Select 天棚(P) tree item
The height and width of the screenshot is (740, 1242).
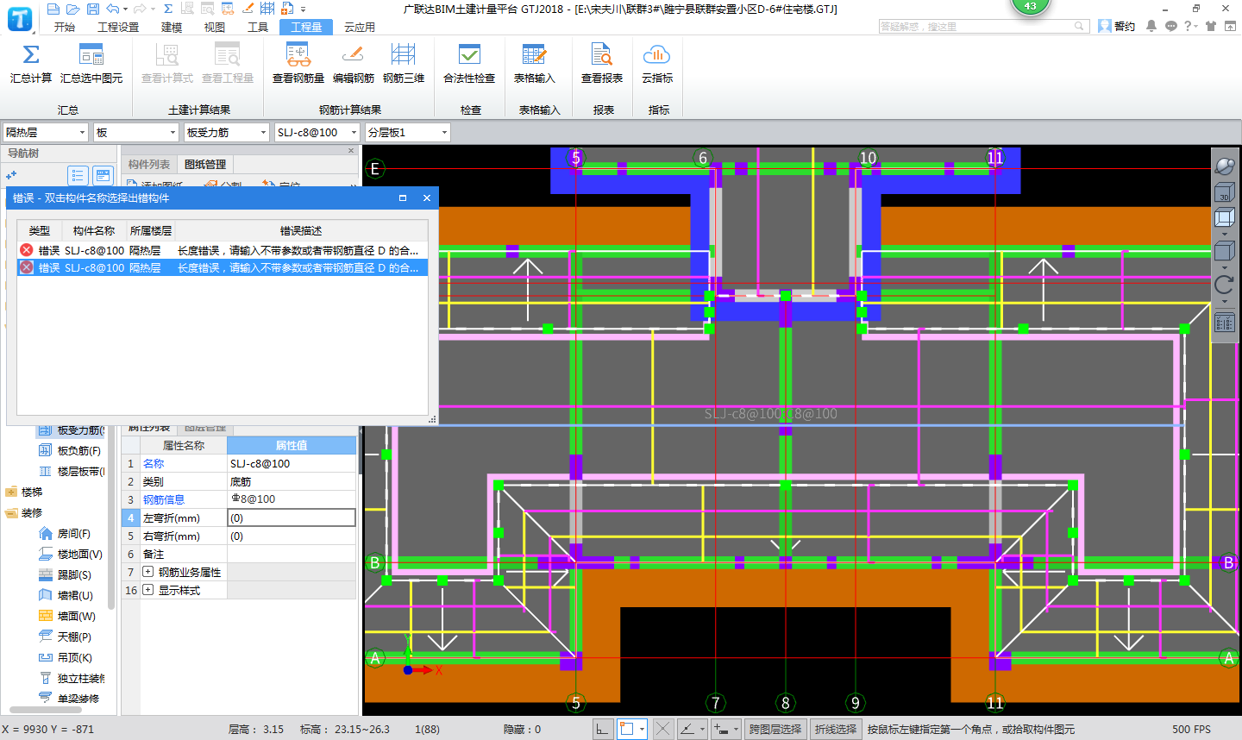pos(74,637)
